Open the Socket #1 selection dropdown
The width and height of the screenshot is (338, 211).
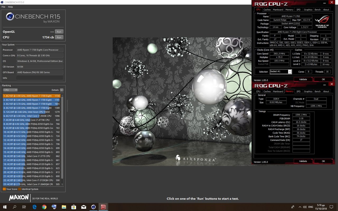click(x=281, y=72)
